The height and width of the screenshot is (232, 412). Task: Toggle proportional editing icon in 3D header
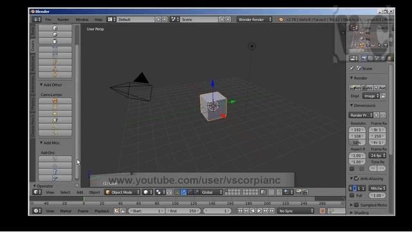point(271,192)
